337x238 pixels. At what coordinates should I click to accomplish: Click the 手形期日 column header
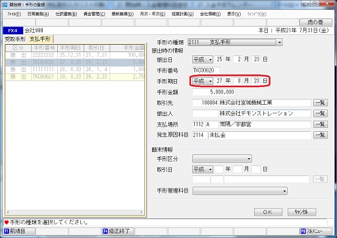(x=70, y=48)
